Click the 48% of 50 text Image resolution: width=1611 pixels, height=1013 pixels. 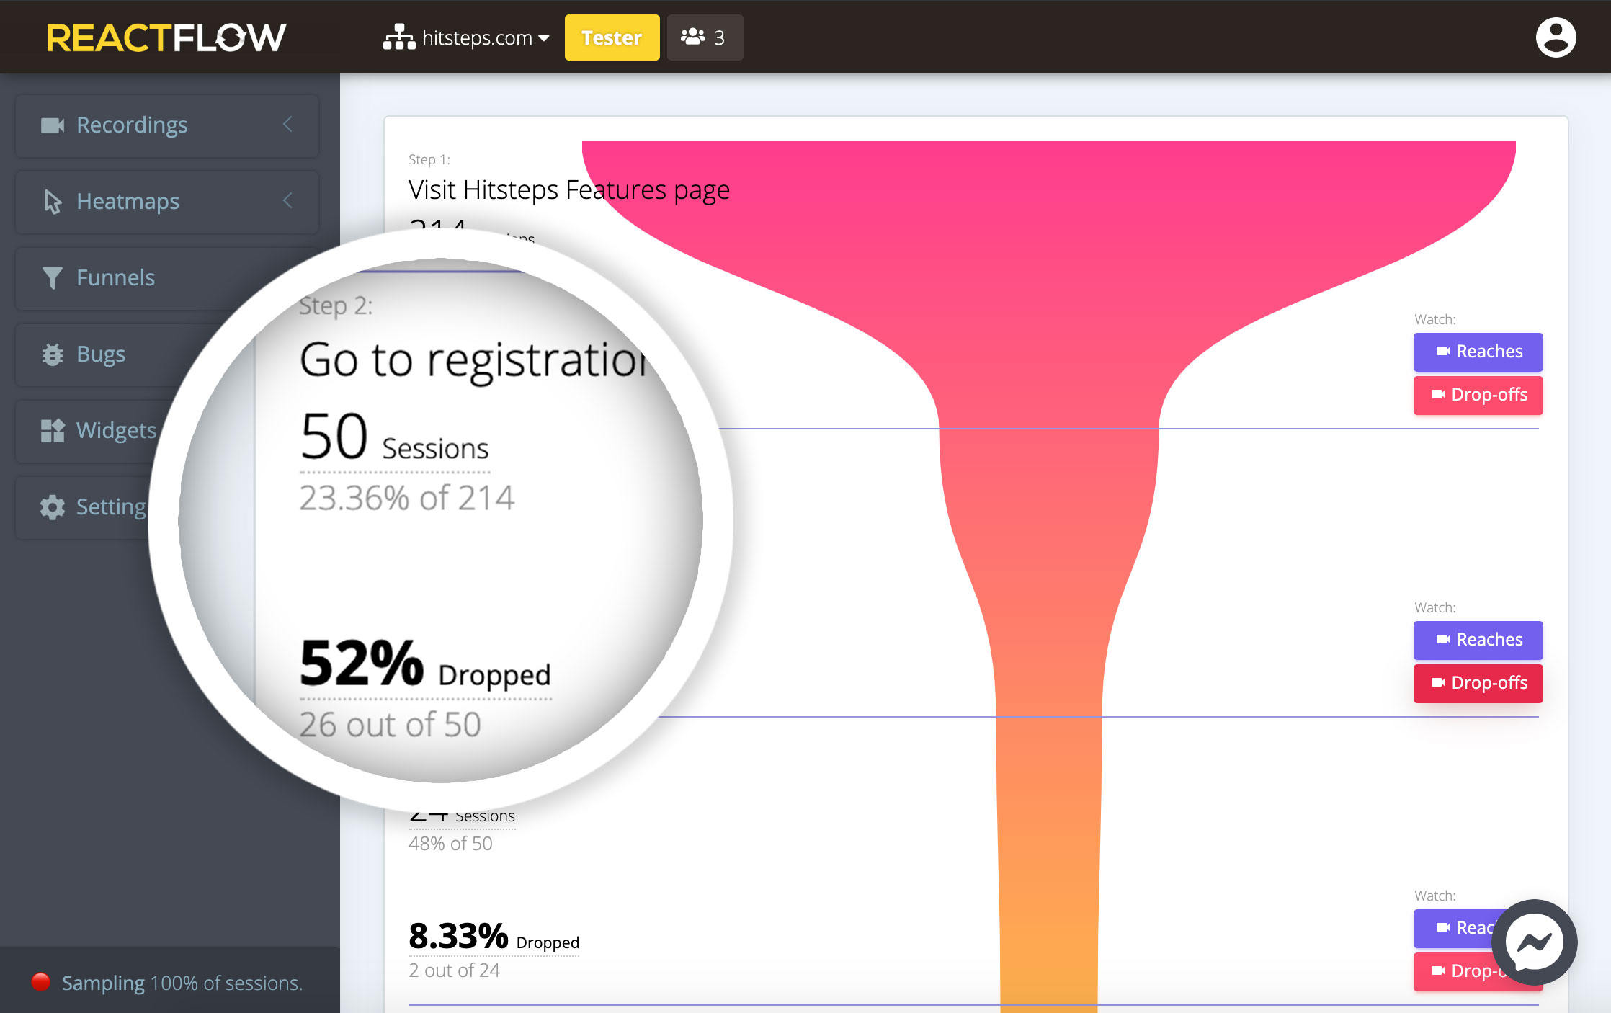[450, 844]
